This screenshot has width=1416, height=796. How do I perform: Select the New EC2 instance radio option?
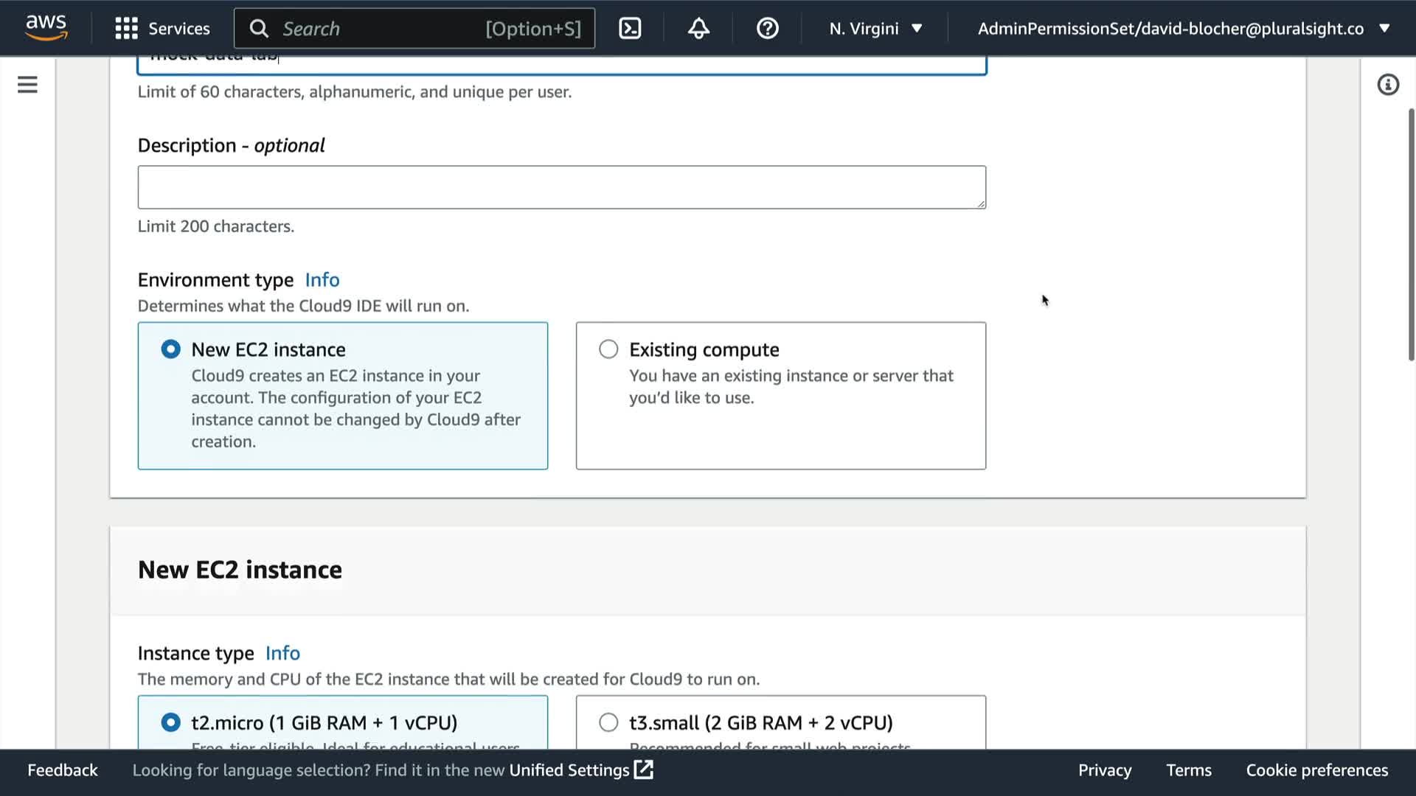tap(170, 349)
